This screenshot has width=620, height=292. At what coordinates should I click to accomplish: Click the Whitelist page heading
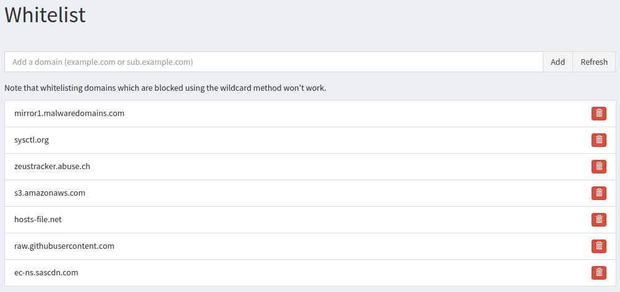[45, 15]
